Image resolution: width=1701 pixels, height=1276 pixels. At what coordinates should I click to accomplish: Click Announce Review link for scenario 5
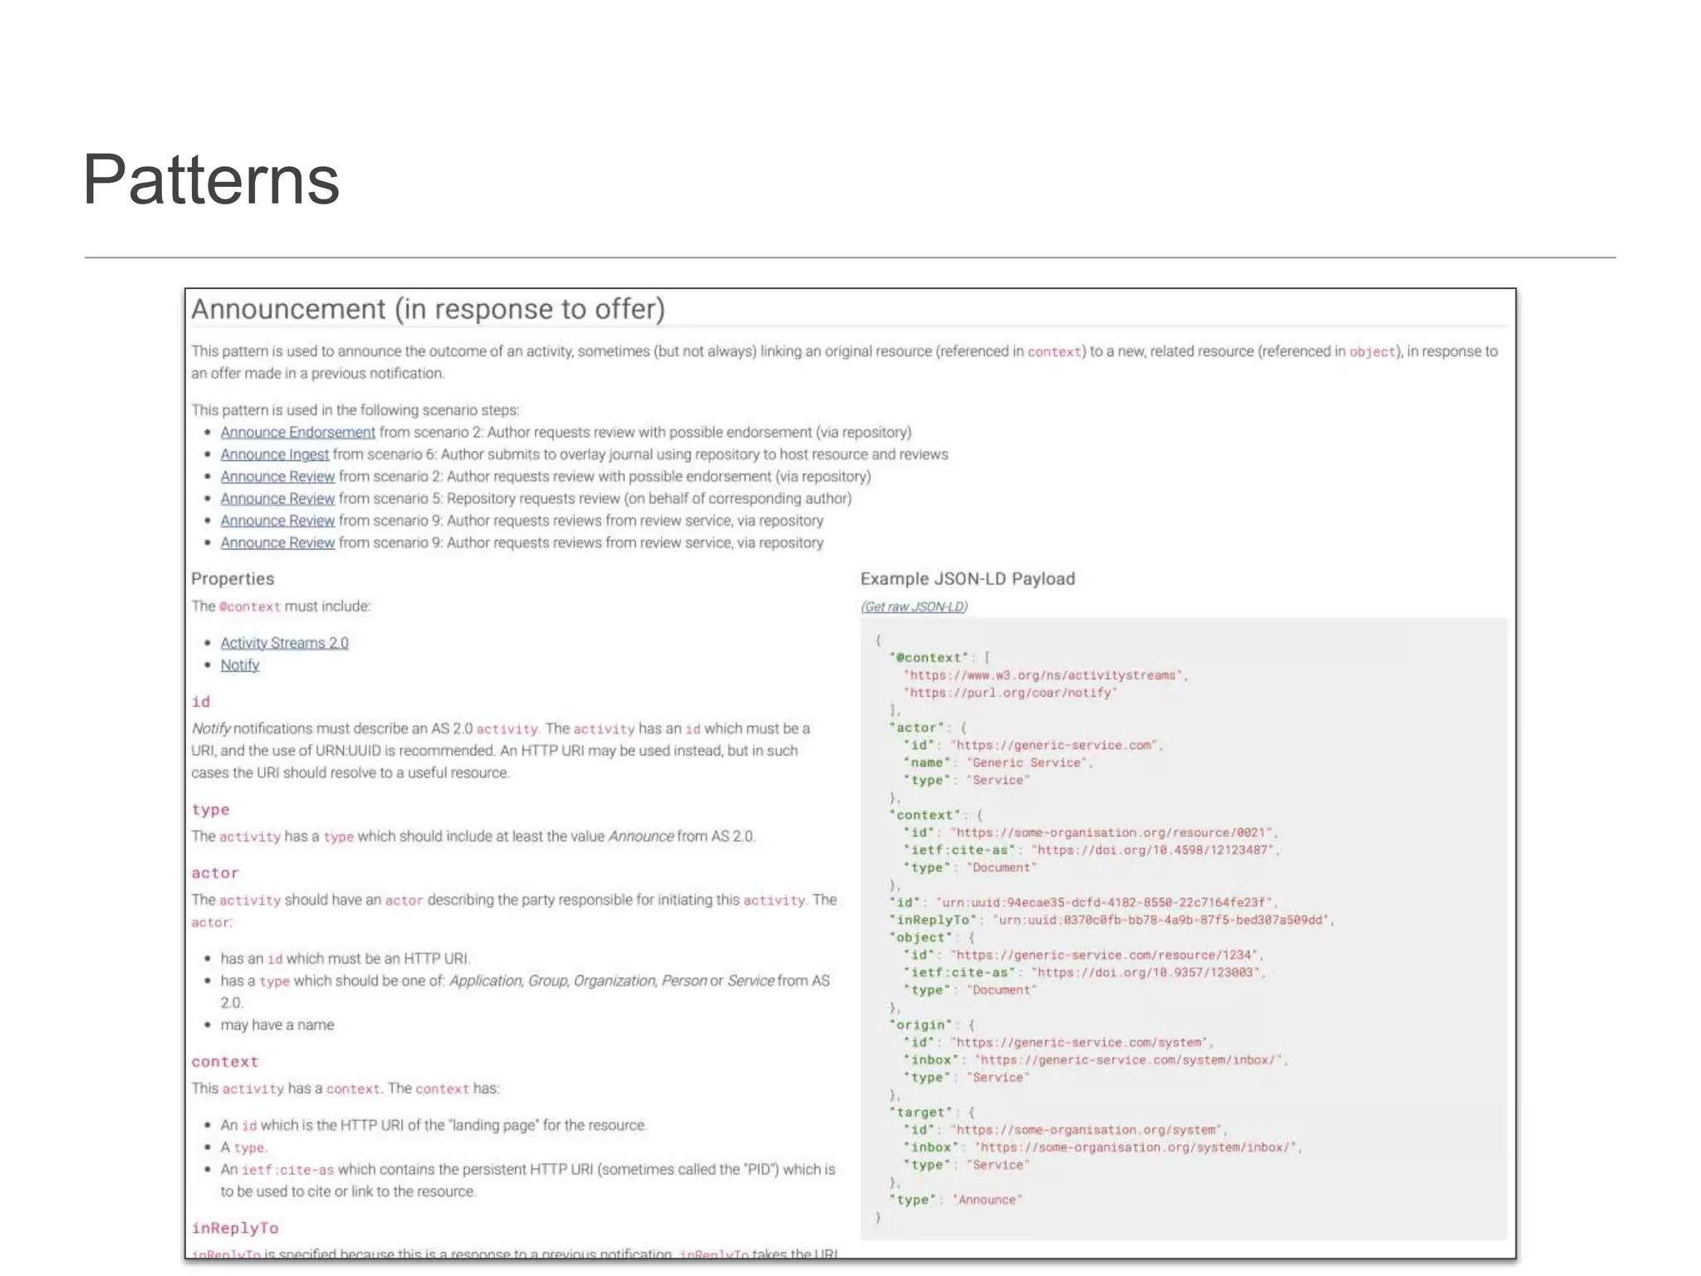click(x=277, y=498)
